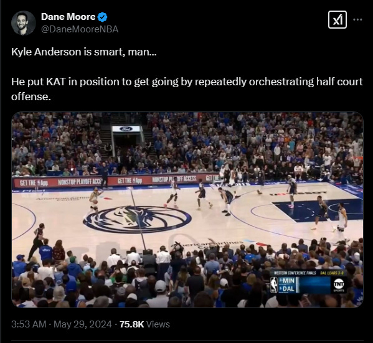Click Dane Moore's profile avatar
Screen dimensions: 373x343
(23, 23)
